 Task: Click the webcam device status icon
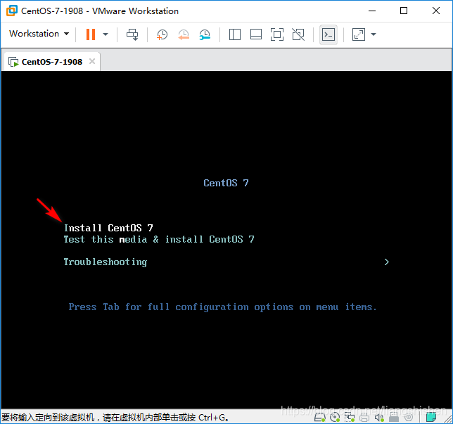[x=409, y=418]
